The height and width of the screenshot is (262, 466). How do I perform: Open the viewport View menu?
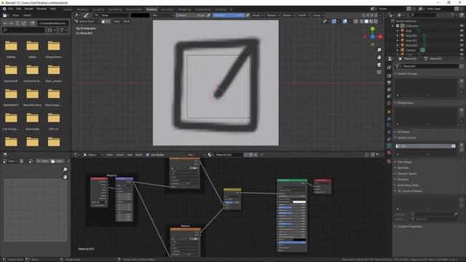(116, 21)
